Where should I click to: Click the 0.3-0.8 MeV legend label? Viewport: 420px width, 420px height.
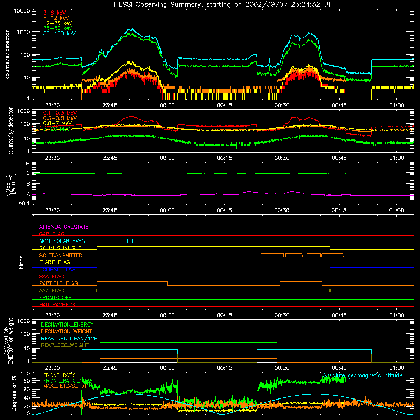59,118
